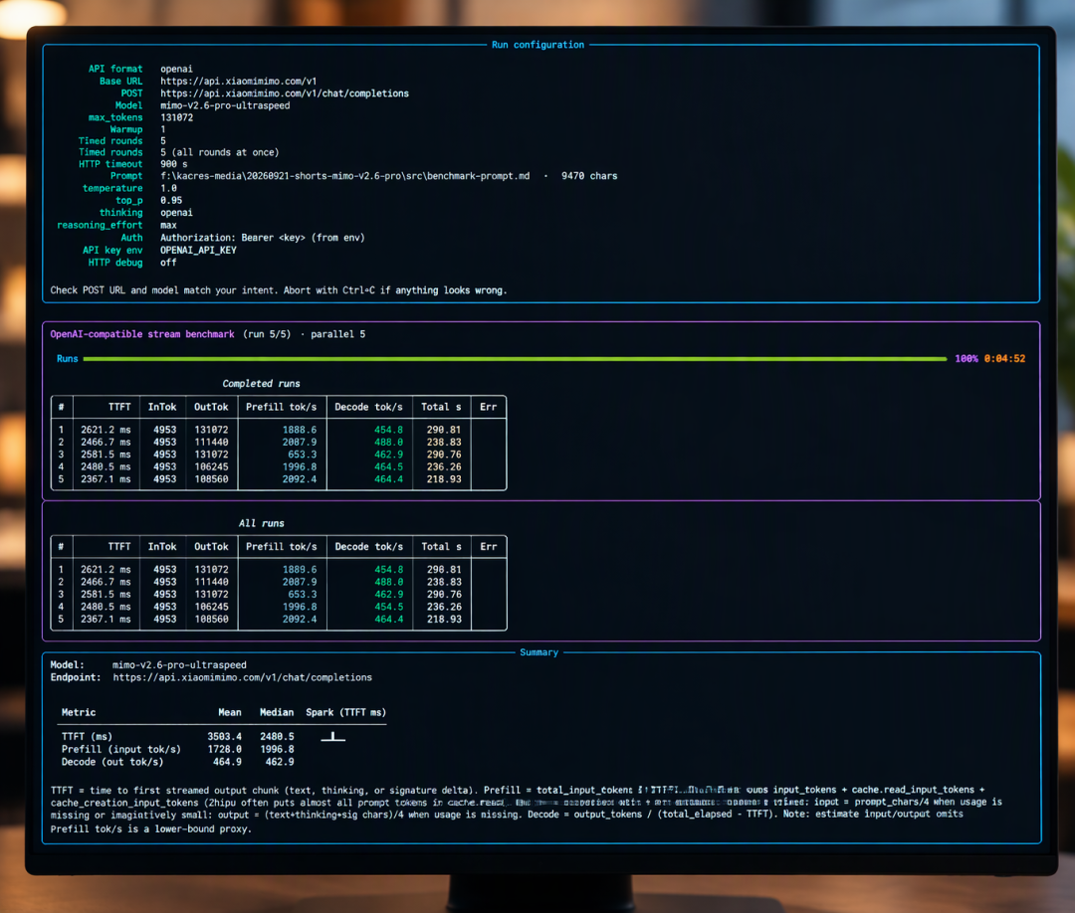Screen dimensions: 1075x913
Task: Select the 'Decode tok/s' header in Completed runs
Action: coord(369,407)
